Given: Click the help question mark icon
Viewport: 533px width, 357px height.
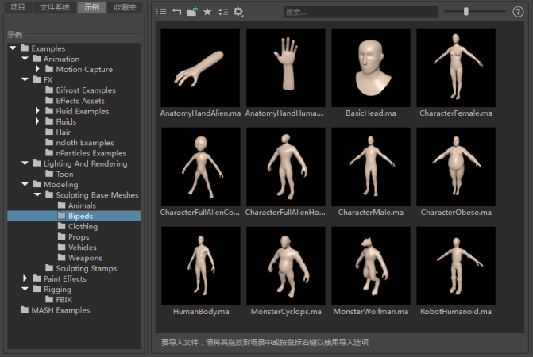Looking at the screenshot, I should pyautogui.click(x=518, y=12).
